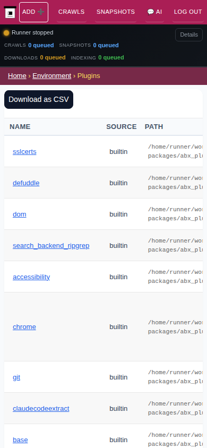Click the ArchiveBox logo icon
The image size is (207, 448).
pyautogui.click(x=10, y=12)
